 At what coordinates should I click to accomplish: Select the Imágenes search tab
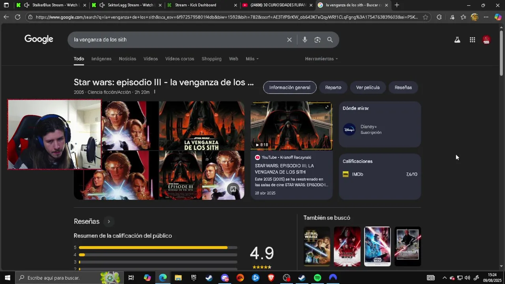pyautogui.click(x=101, y=59)
